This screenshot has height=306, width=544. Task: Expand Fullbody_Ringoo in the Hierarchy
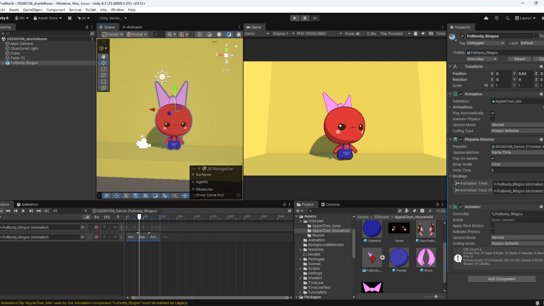point(3,63)
